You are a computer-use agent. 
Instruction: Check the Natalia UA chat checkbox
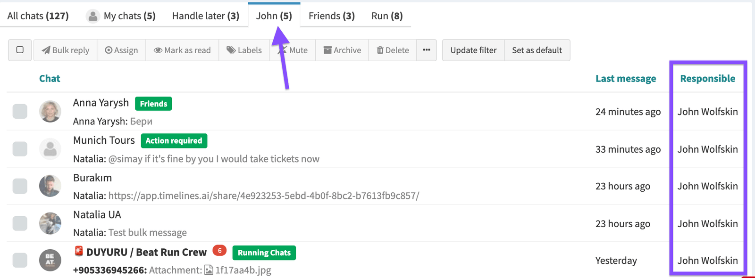click(20, 223)
